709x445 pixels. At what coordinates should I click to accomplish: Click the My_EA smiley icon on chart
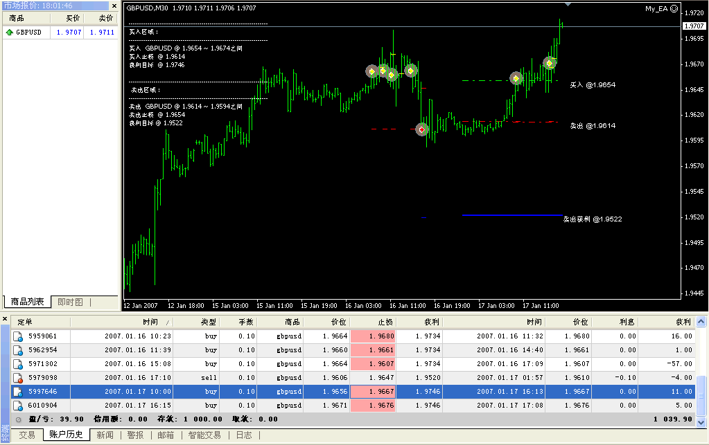(674, 8)
